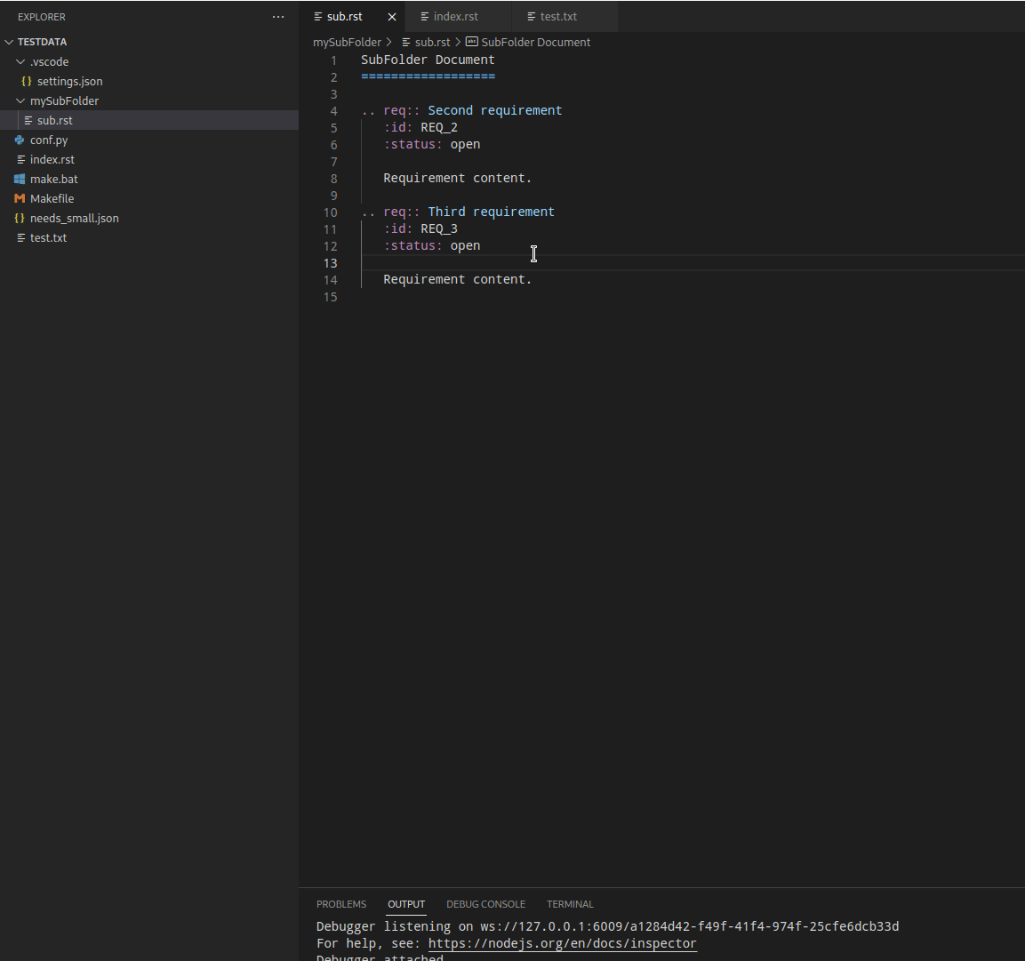Click the sub.rst file icon in Explorer
This screenshot has width=1025, height=961.
tap(28, 120)
